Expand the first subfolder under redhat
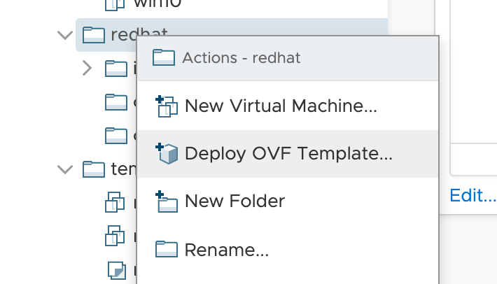497x284 pixels. point(87,68)
